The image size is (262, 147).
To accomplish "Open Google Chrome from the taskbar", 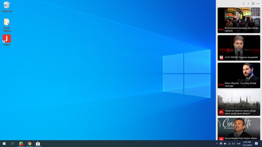I will 29,144.
